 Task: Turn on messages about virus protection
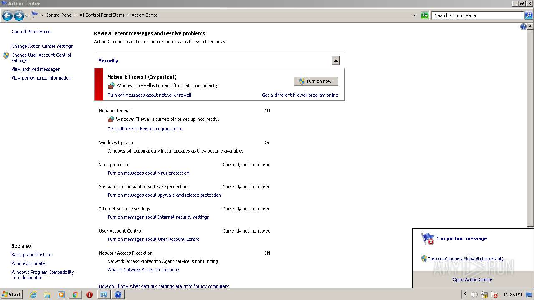148,173
